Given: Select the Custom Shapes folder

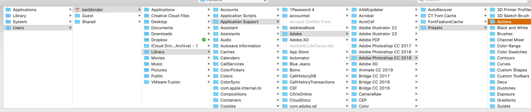Looking at the screenshot, I should 509,70.
